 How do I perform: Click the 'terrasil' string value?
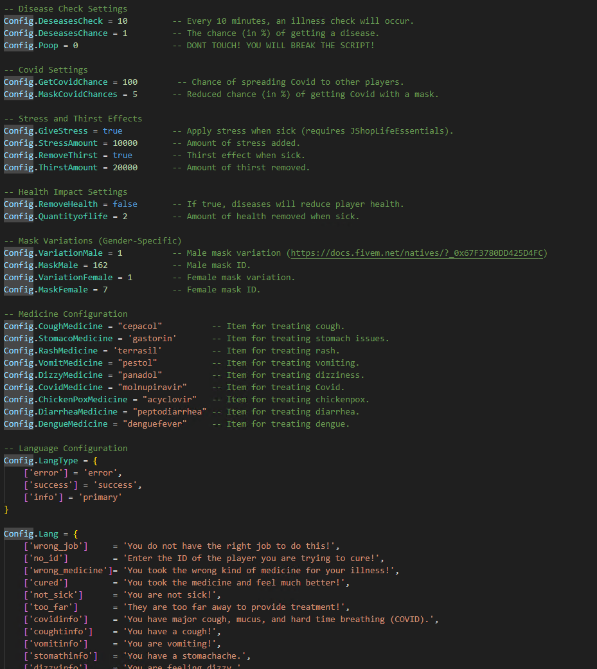point(138,351)
